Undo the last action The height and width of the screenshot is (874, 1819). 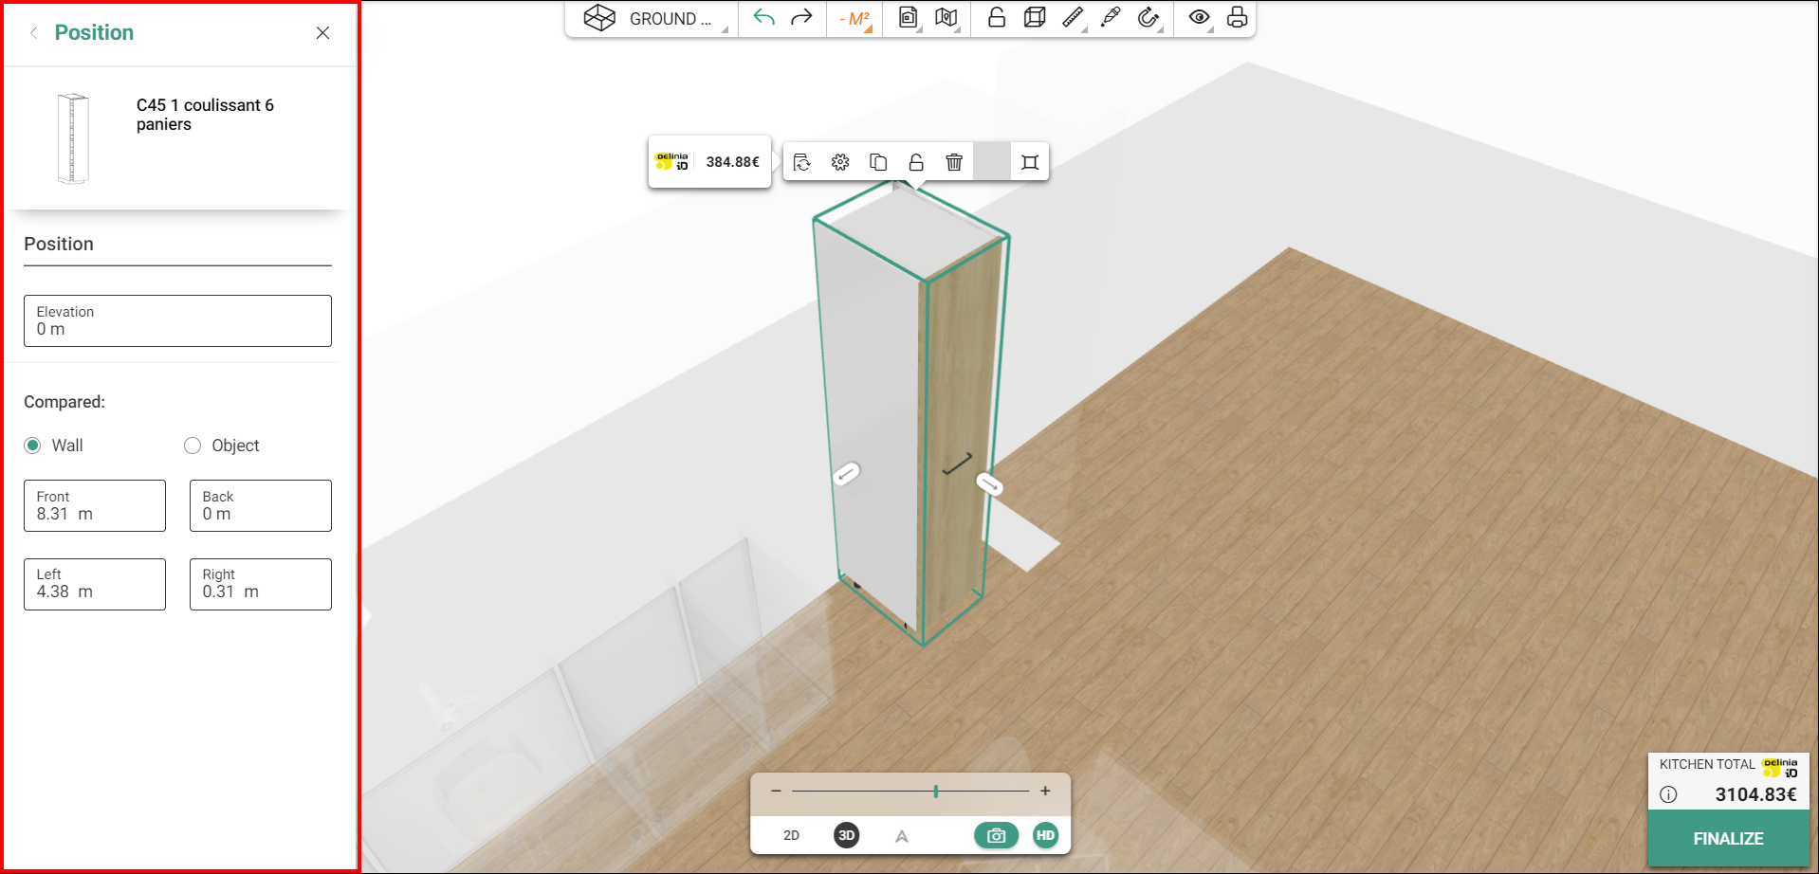click(764, 17)
